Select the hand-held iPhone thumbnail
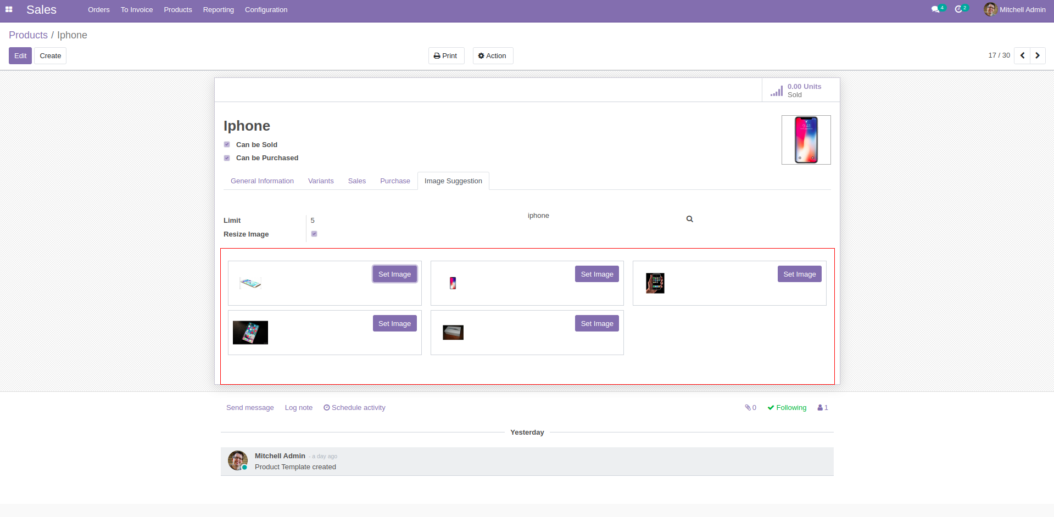The width and height of the screenshot is (1054, 517). click(x=655, y=283)
